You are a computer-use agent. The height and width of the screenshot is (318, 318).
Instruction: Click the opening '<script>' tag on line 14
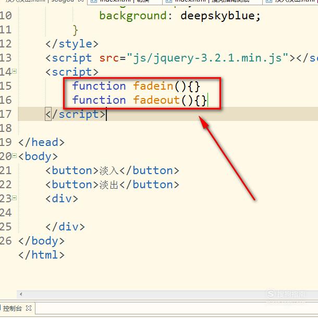pos(72,72)
